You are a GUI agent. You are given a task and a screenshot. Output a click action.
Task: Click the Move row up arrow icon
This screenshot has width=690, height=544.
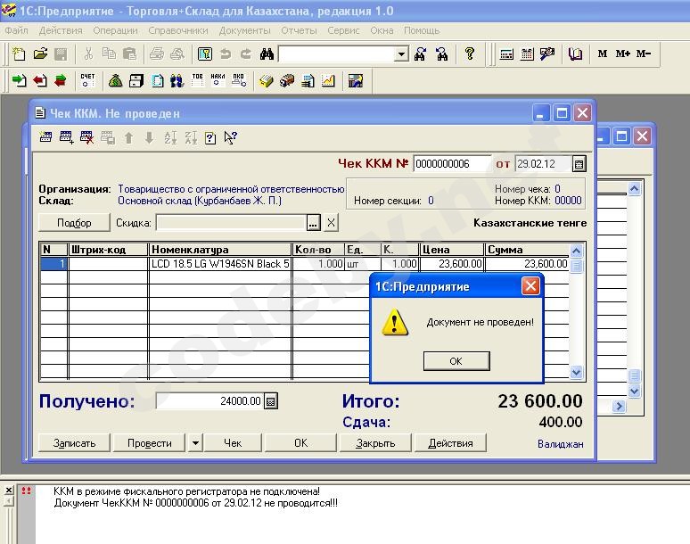click(128, 137)
